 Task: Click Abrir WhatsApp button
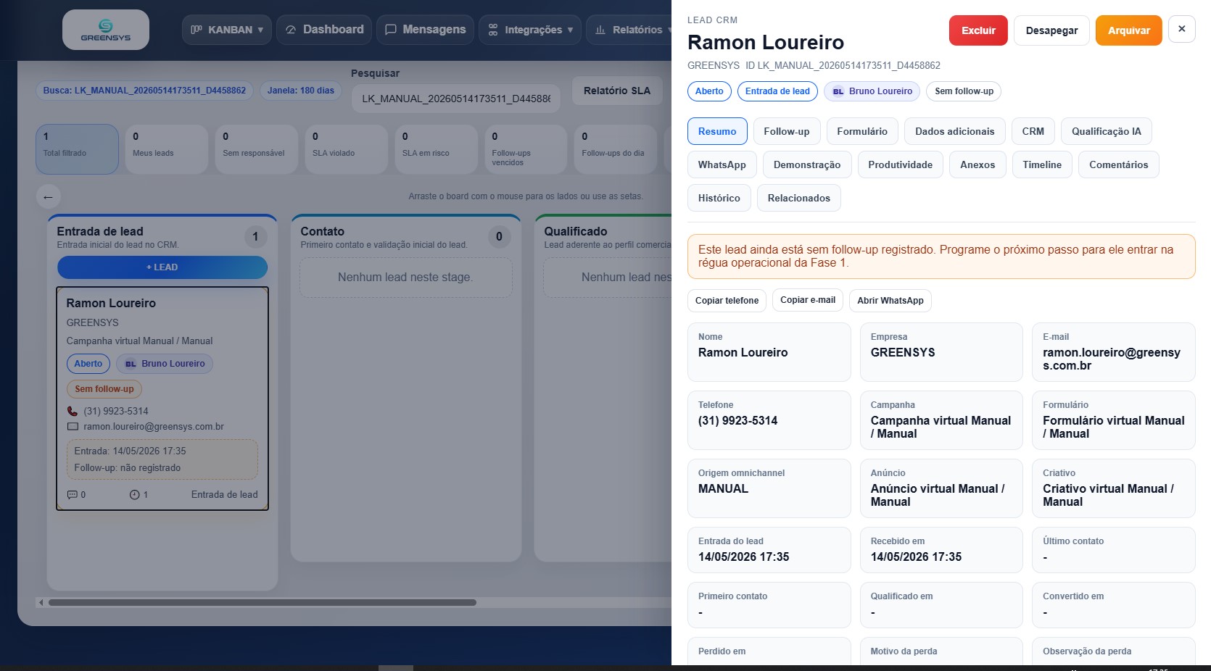(x=890, y=300)
